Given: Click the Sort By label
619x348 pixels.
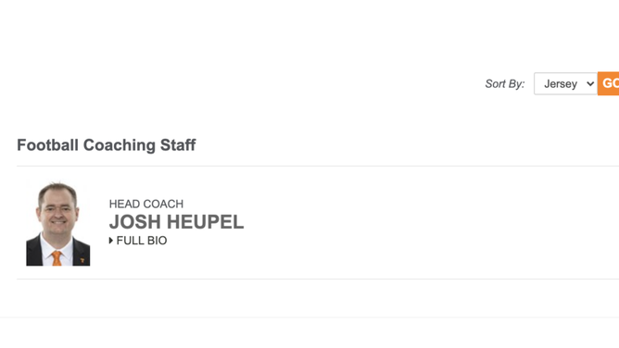Looking at the screenshot, I should pyautogui.click(x=505, y=83).
